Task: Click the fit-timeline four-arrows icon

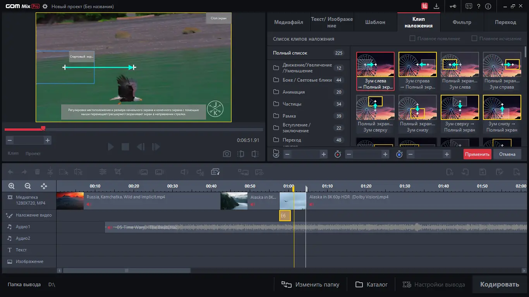Action: pos(44,186)
